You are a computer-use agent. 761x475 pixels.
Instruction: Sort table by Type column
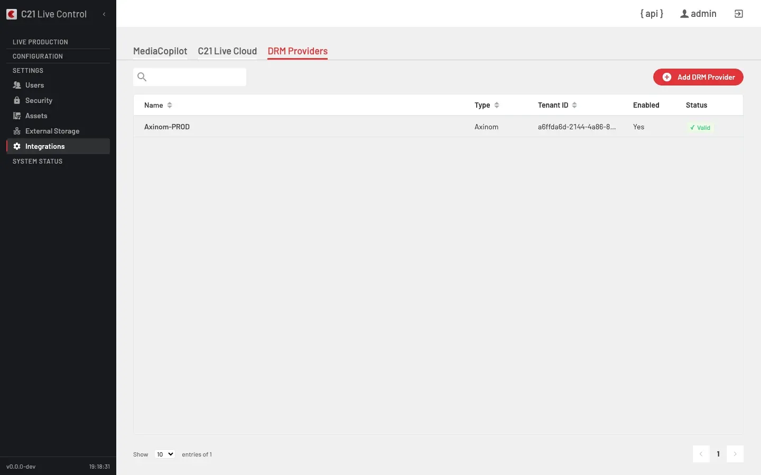[487, 105]
